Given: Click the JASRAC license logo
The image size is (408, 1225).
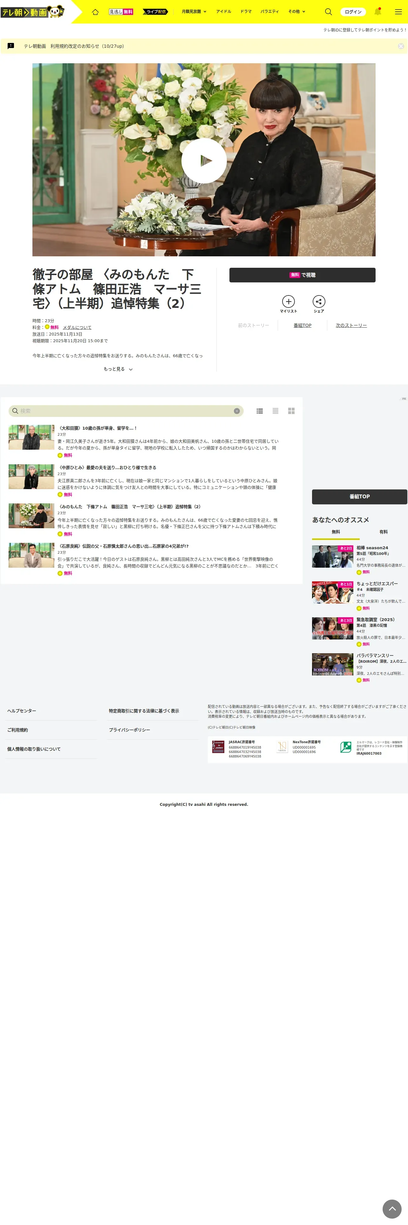Looking at the screenshot, I should pos(218,747).
